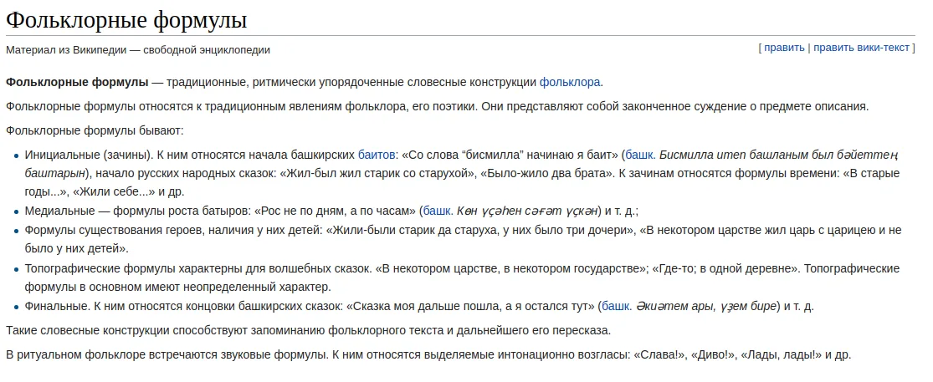Follow the "фольклора" link in first sentence
The width and height of the screenshot is (933, 382).
570,83
